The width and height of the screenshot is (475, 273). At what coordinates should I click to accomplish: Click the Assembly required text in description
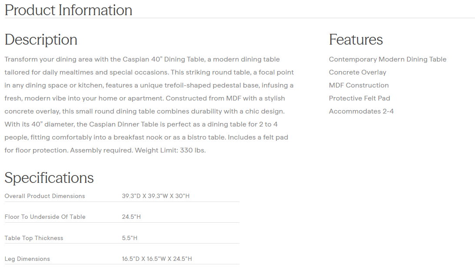(101, 150)
